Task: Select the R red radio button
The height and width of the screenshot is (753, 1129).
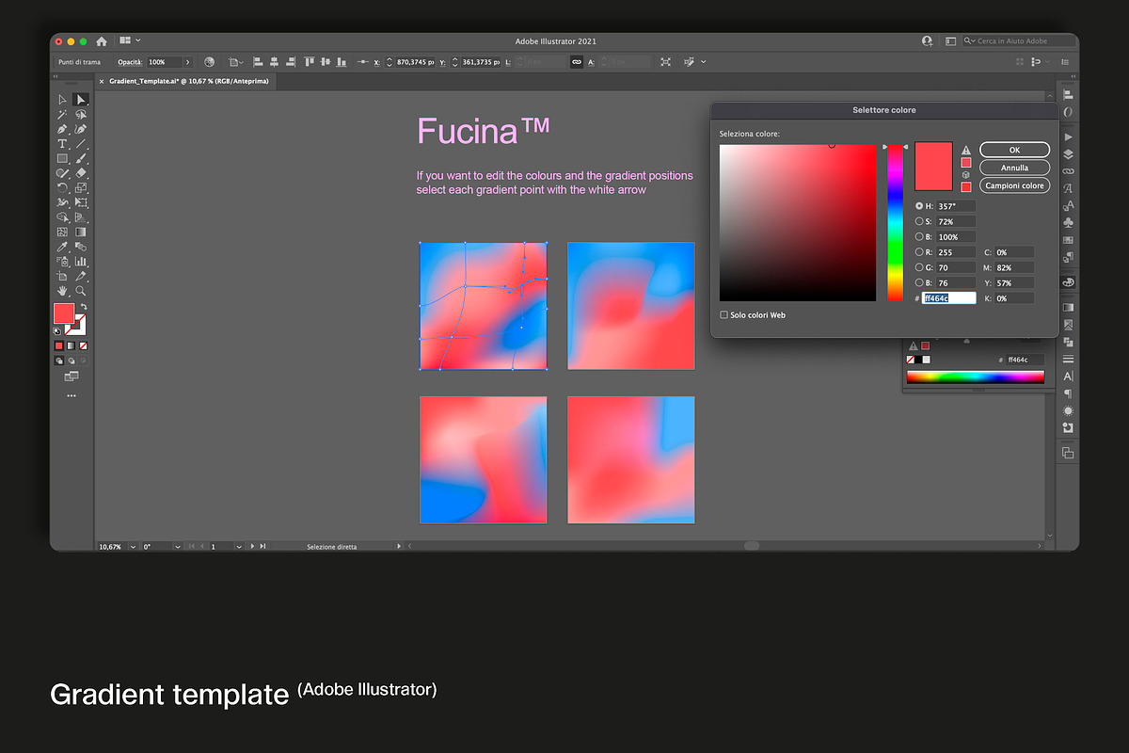Action: tap(919, 252)
